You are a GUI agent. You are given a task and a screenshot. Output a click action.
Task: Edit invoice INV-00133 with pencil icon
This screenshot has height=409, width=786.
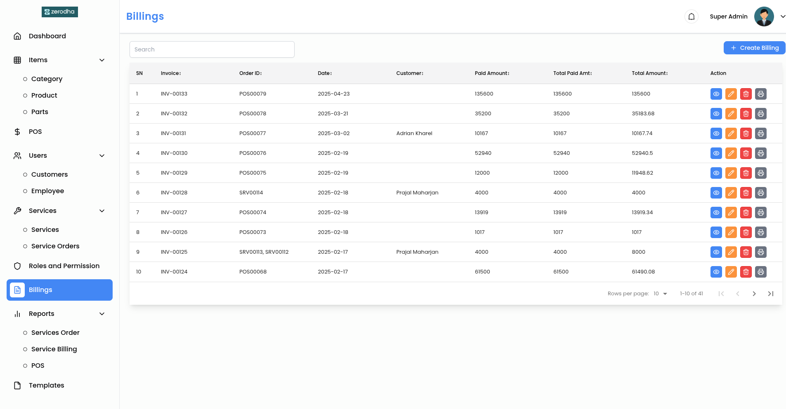tap(731, 94)
